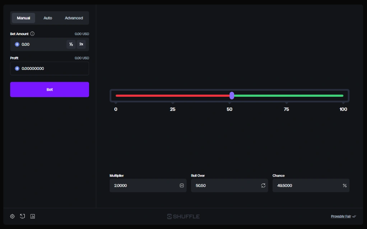This screenshot has width=367, height=229.
Task: Halve the bet with ½ button
Action: click(71, 44)
